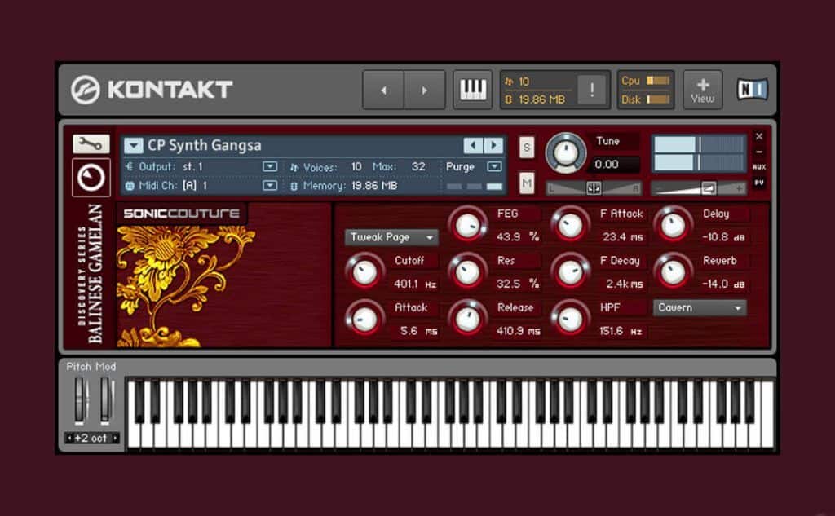Click the Native Instruments NI logo
This screenshot has height=516, width=835.
(x=752, y=89)
